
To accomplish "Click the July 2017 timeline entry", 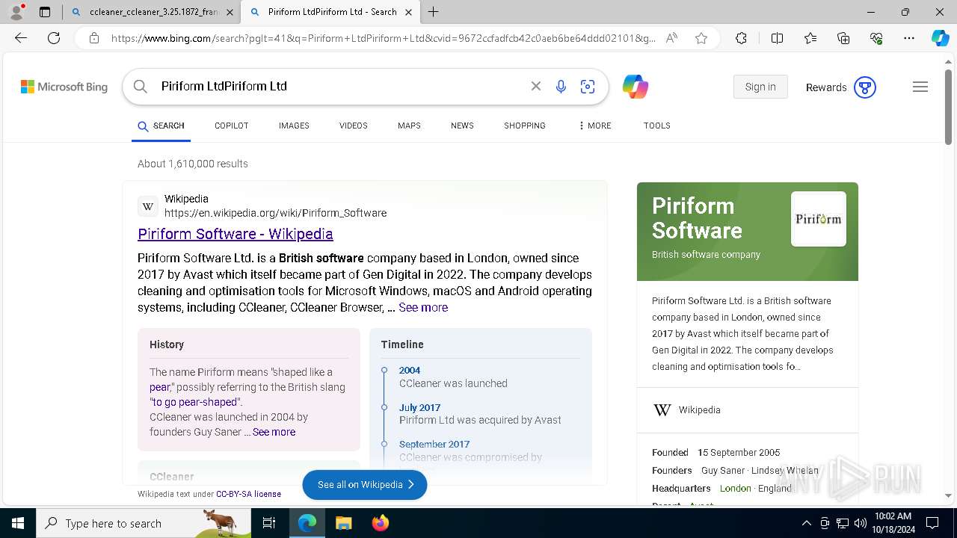I will tap(419, 407).
